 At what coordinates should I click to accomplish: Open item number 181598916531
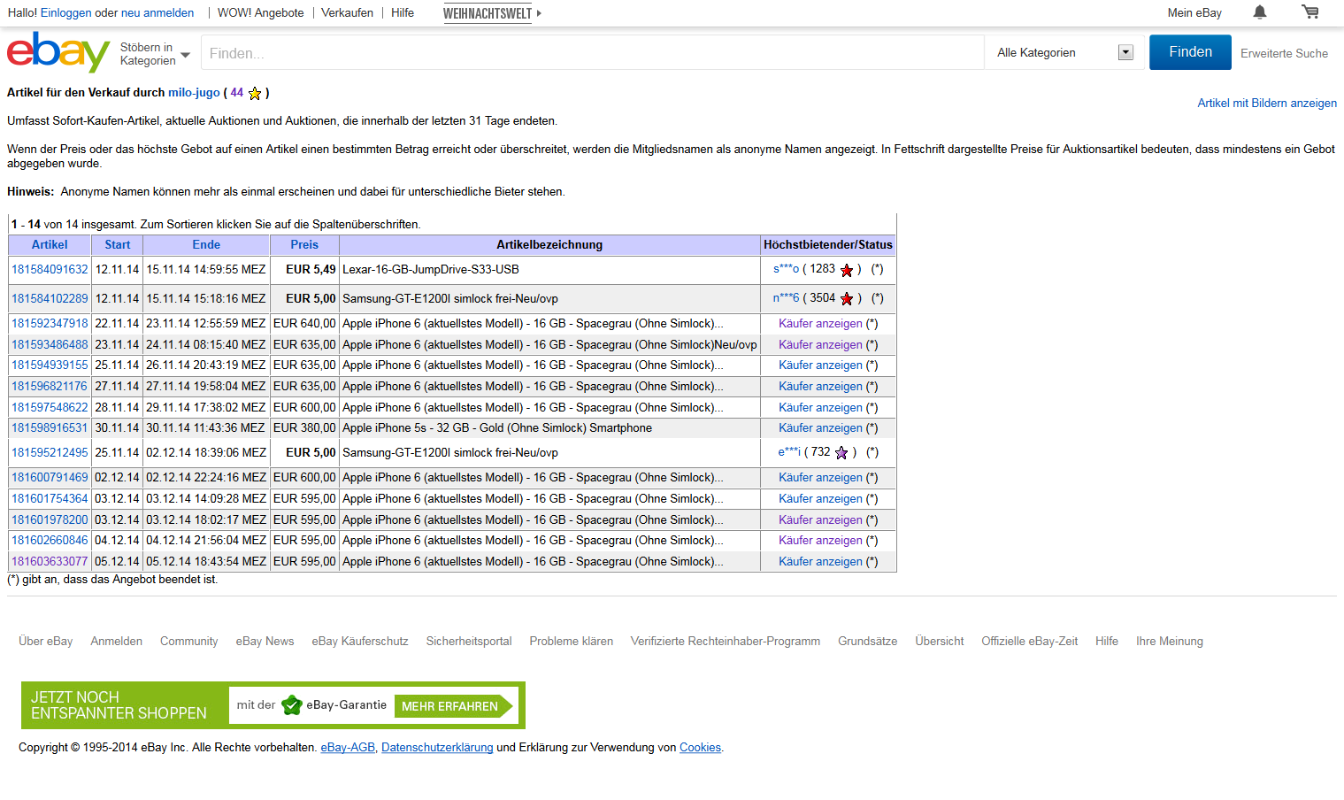(x=50, y=427)
